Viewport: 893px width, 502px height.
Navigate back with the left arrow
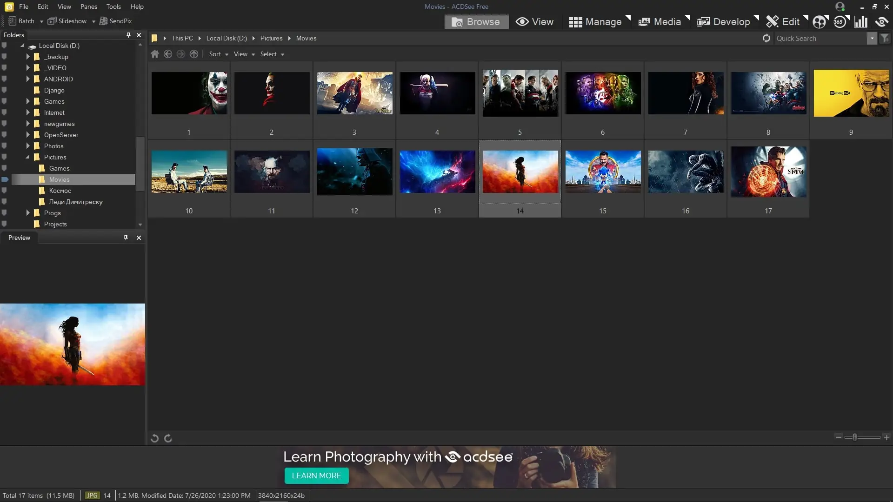tap(168, 54)
